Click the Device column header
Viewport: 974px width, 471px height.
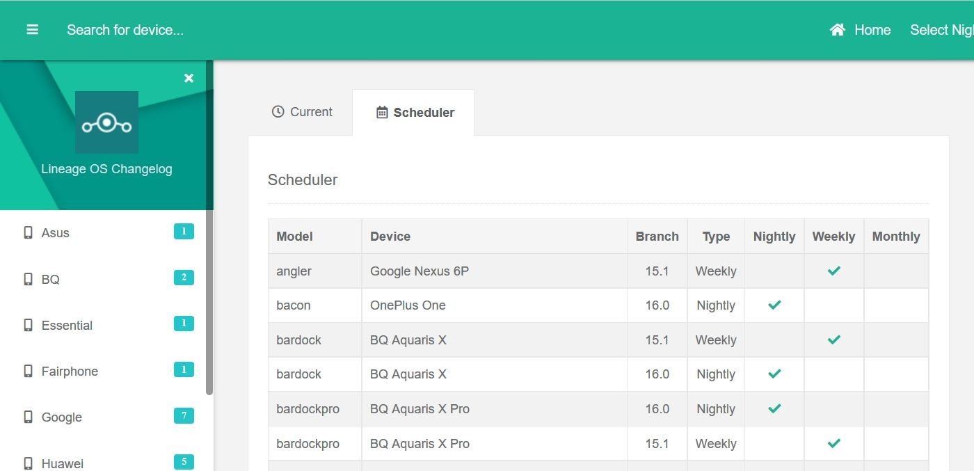click(x=495, y=237)
